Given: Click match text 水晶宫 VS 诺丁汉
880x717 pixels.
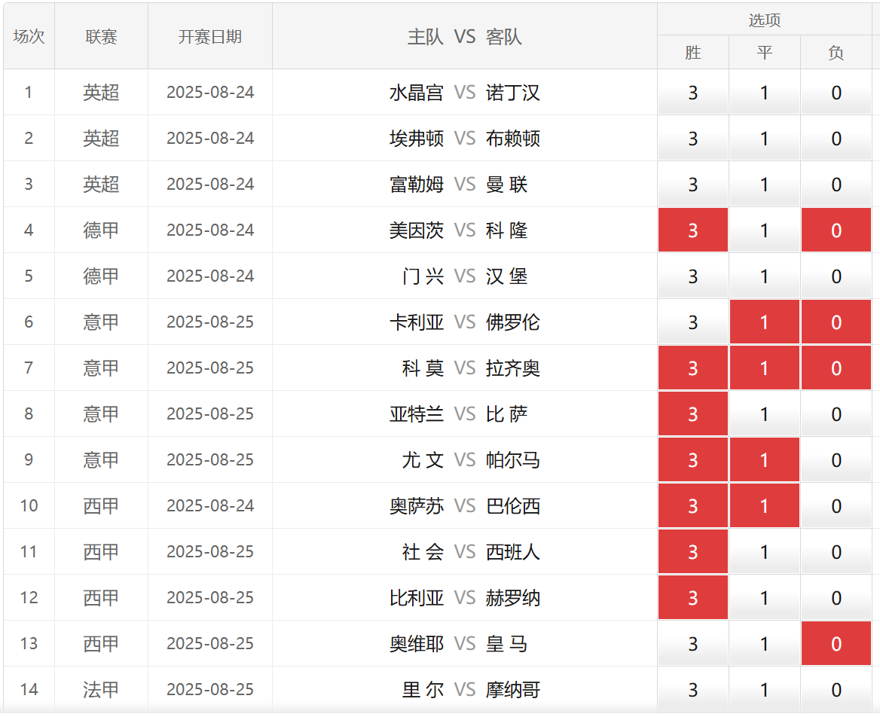Looking at the screenshot, I should point(465,93).
